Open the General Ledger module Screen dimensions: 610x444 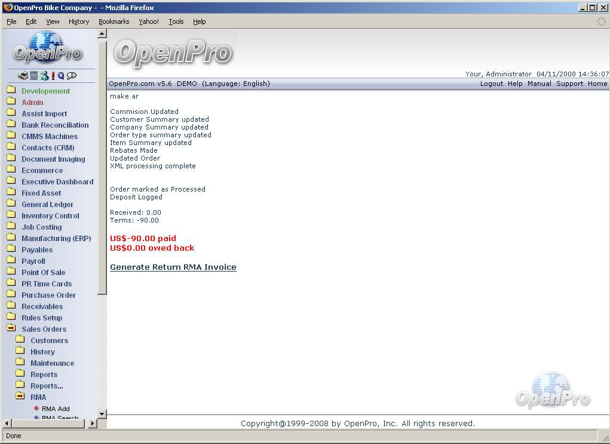47,204
